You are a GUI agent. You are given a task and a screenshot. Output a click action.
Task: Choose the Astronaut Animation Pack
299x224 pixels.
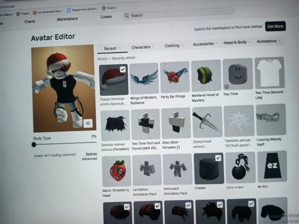tap(178, 169)
